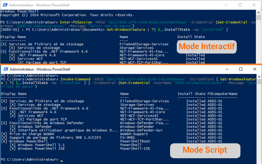Click last prompt line with cursor in bottom window
262x164 pixels.
(32, 160)
